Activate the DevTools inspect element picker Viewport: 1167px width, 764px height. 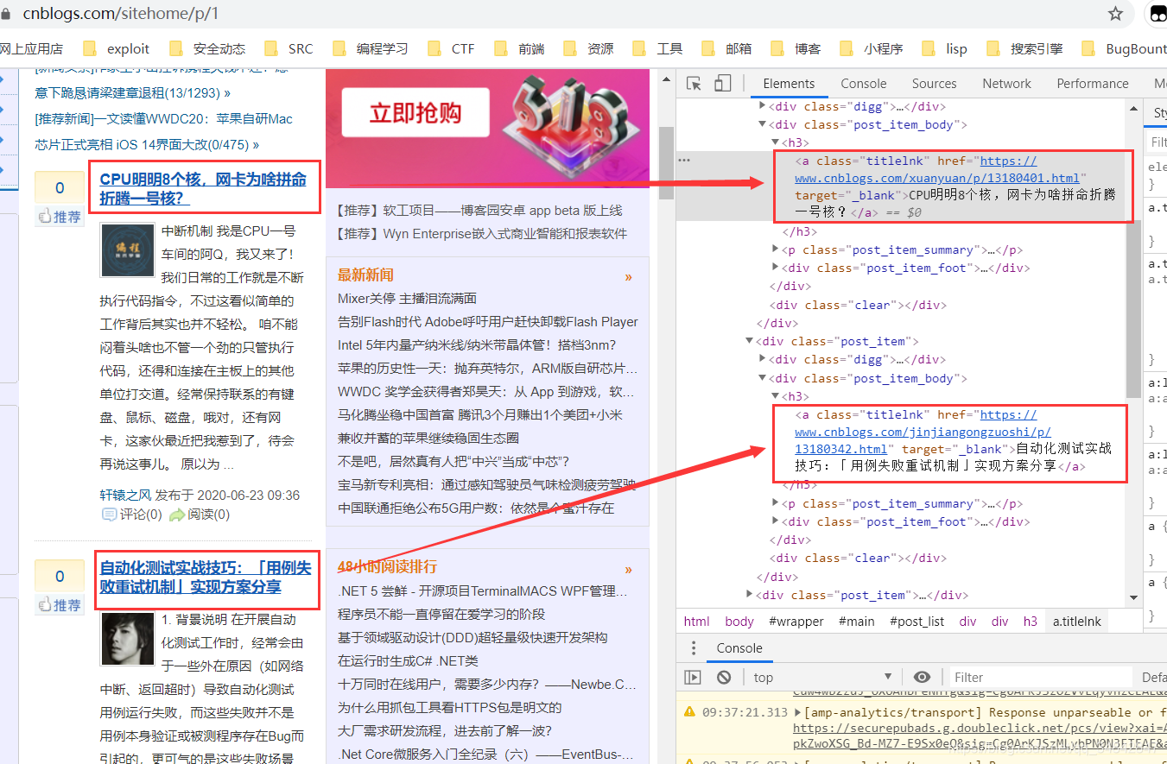694,84
